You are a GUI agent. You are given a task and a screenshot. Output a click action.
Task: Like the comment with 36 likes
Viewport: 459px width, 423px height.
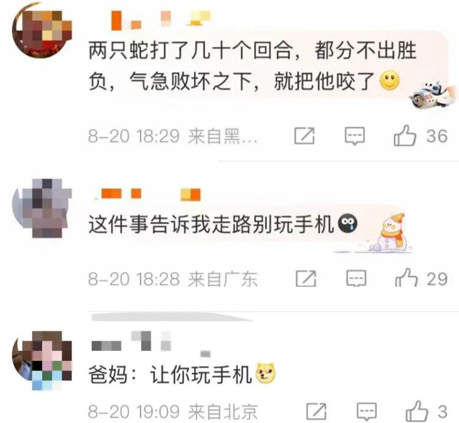tap(405, 136)
